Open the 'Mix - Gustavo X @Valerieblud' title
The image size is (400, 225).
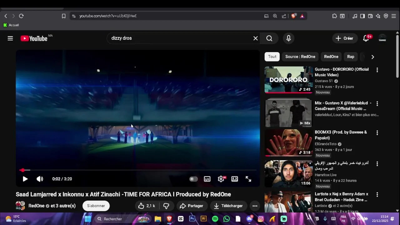[343, 106]
